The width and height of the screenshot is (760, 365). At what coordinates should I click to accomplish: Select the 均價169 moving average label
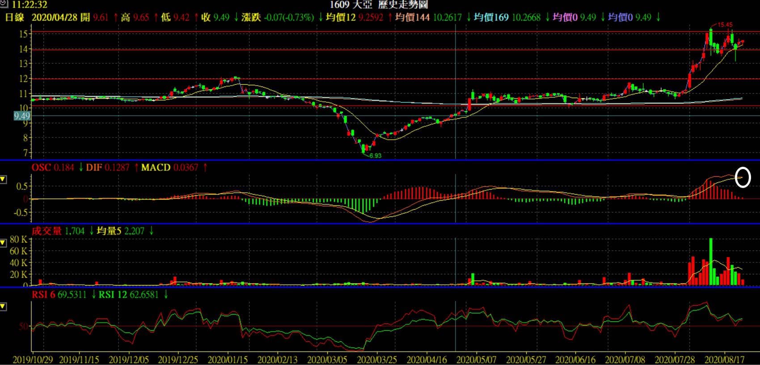point(491,17)
